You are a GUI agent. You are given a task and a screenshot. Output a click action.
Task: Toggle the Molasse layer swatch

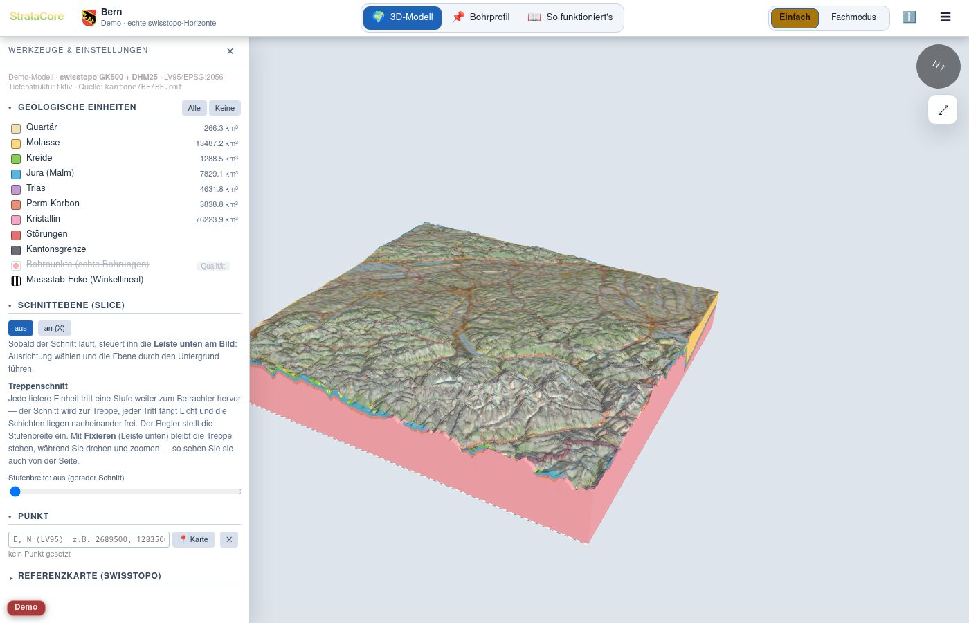click(16, 143)
